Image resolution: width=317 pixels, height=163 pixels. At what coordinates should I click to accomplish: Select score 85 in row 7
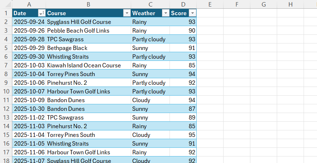[183, 65]
